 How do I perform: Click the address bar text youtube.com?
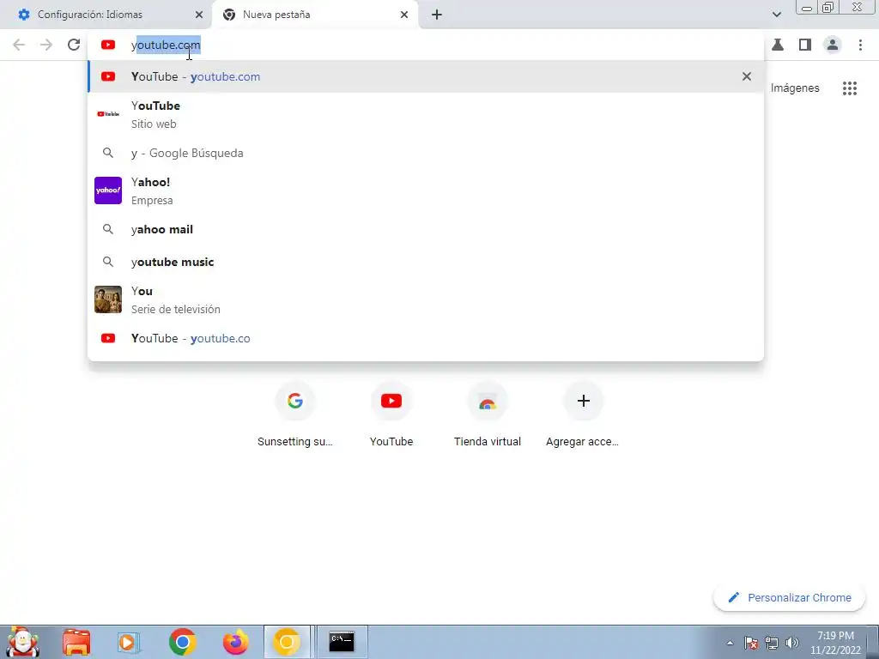pyautogui.click(x=166, y=45)
